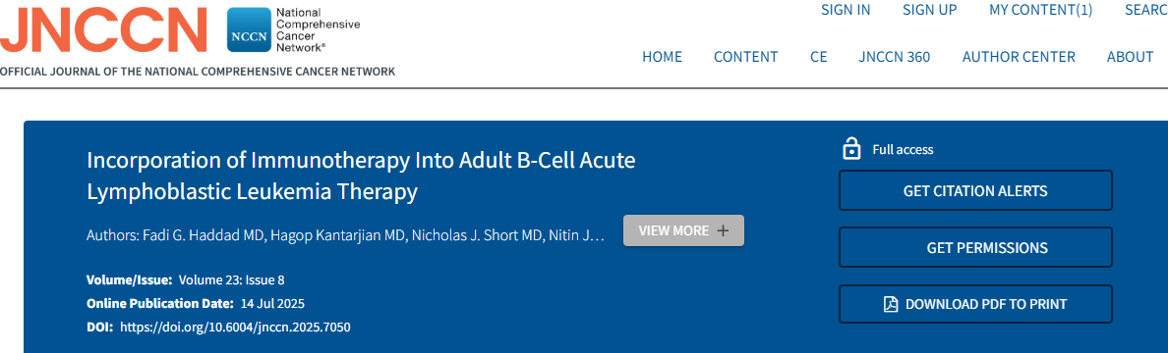Screen dimensions: 1168x353
Task: Open the DOI link for the article
Action: (x=235, y=327)
